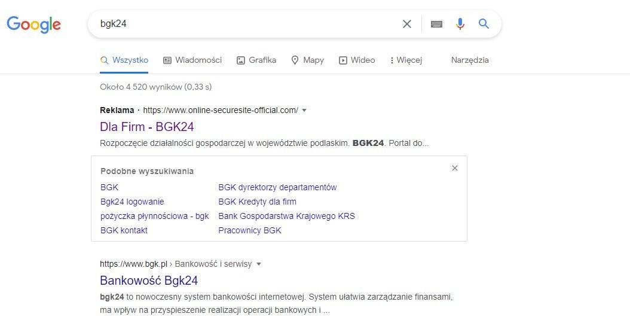Image resolution: width=630 pixels, height=323 pixels.
Task: Select the Wszystko tab
Action: pos(124,60)
